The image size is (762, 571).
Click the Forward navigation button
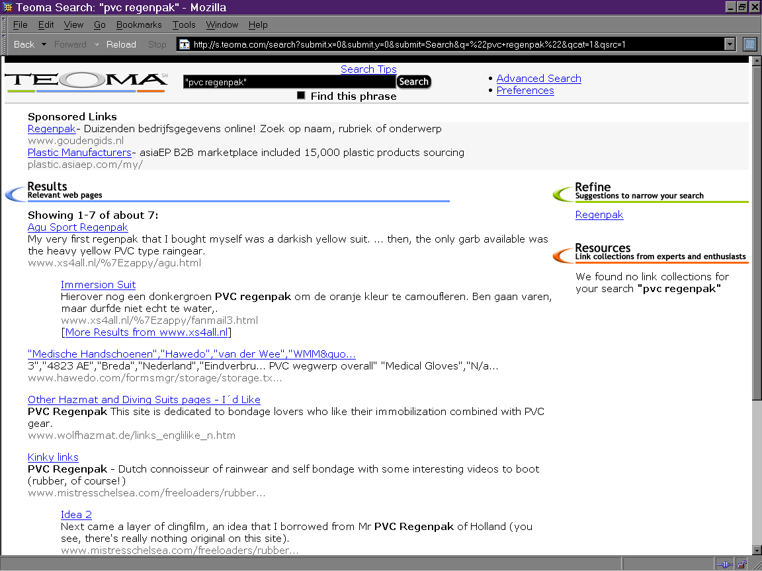70,45
